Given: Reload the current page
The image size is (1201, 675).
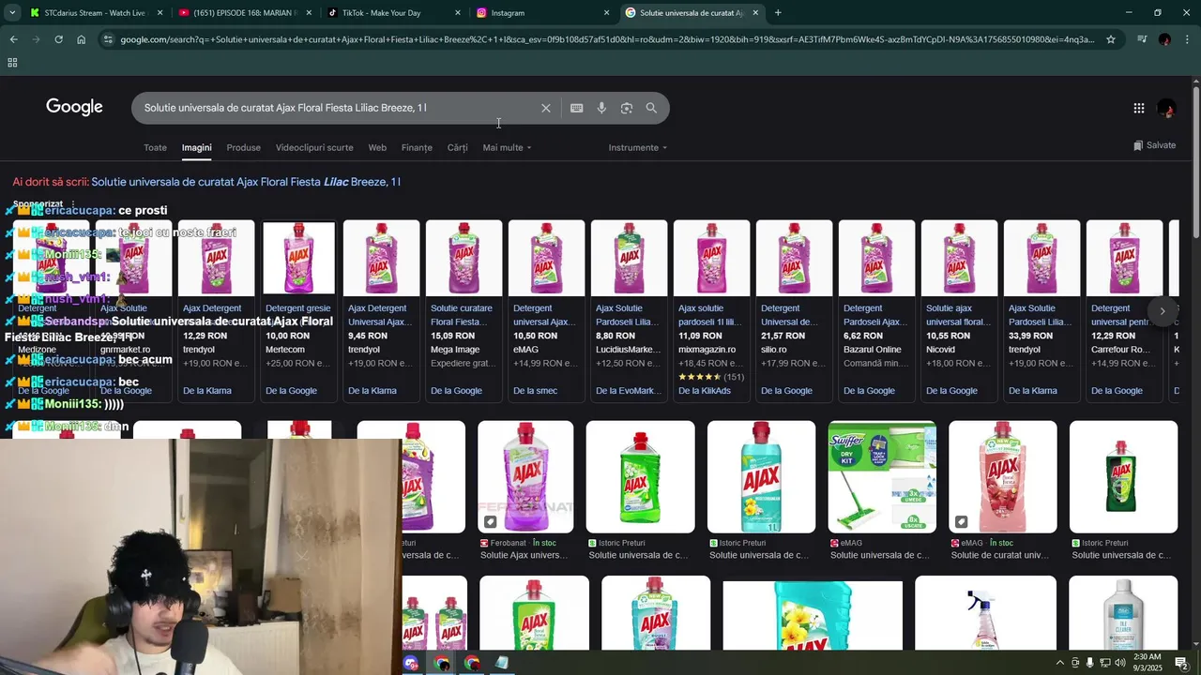Looking at the screenshot, I should (x=58, y=39).
